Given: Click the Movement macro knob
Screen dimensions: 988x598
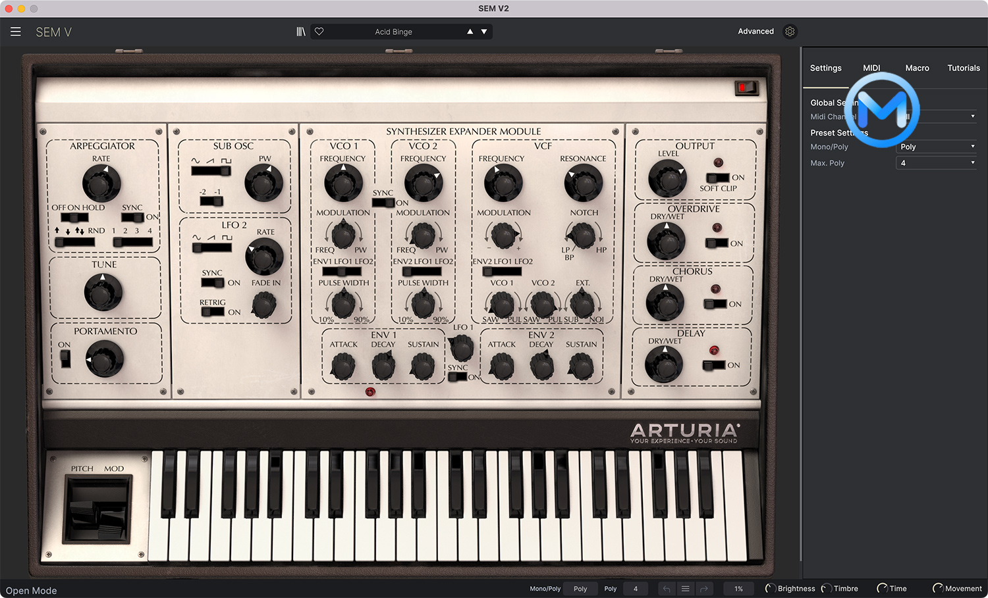Looking at the screenshot, I should [938, 589].
